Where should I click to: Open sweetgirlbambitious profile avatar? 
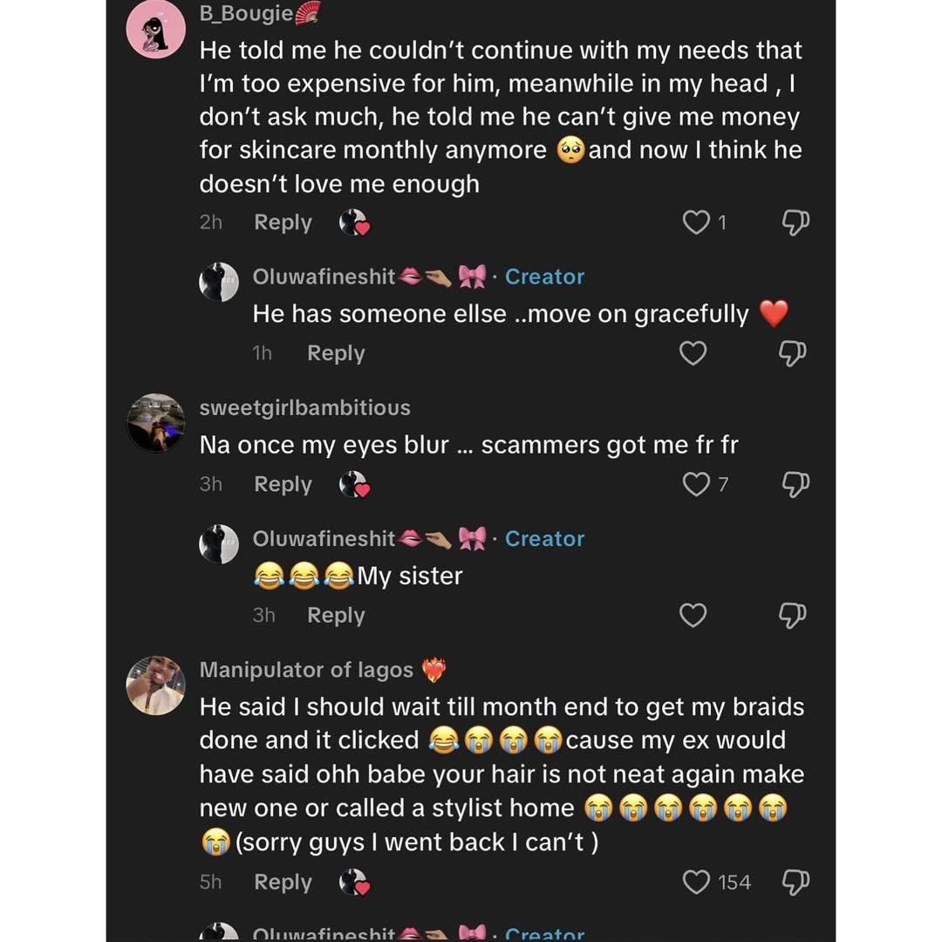pyautogui.click(x=156, y=423)
